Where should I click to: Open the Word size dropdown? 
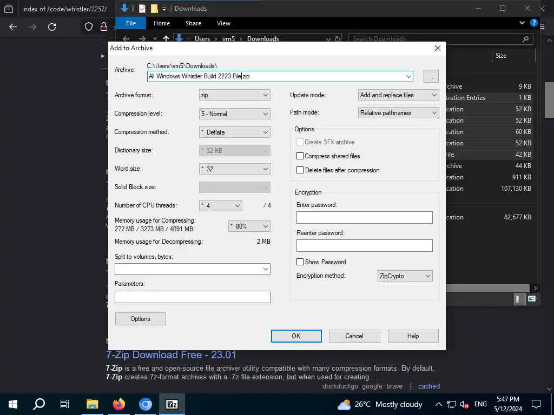235,169
